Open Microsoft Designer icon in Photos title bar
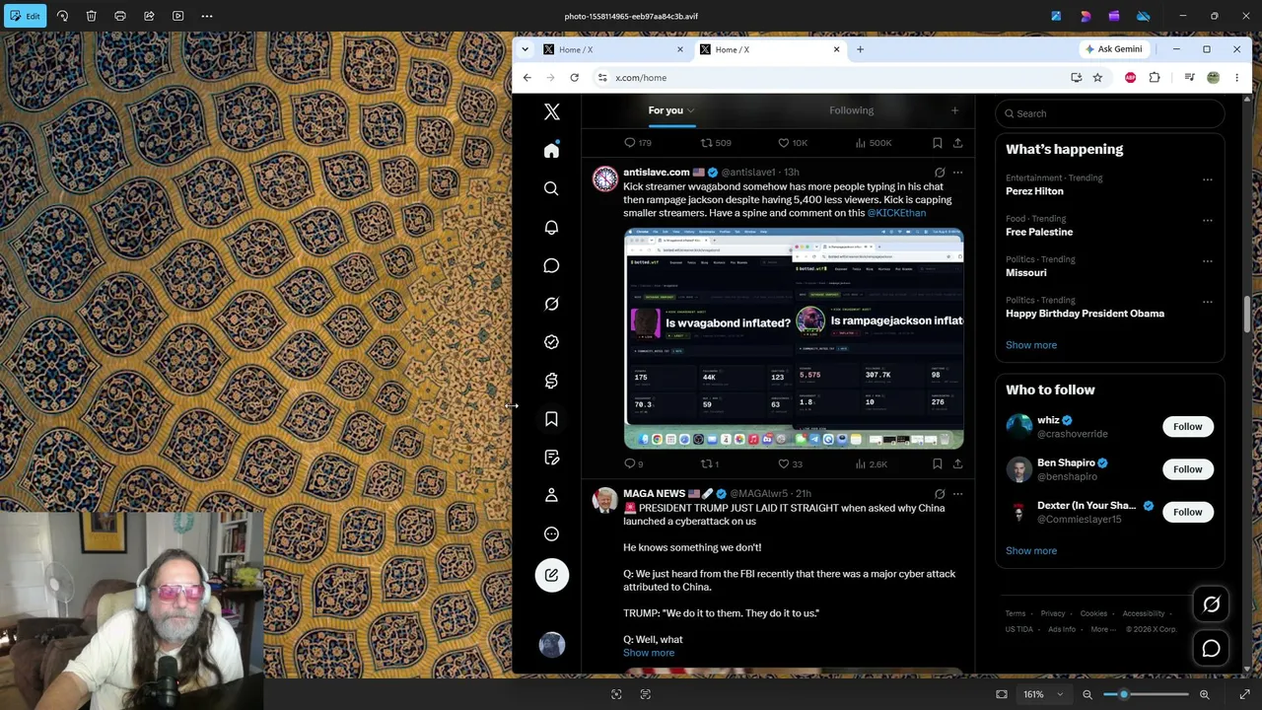 tap(1056, 16)
